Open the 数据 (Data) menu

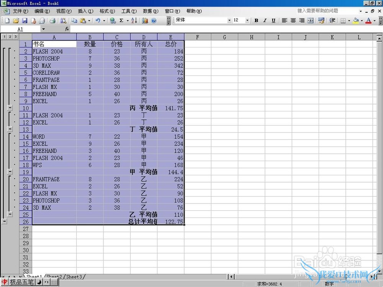pyautogui.click(x=150, y=11)
